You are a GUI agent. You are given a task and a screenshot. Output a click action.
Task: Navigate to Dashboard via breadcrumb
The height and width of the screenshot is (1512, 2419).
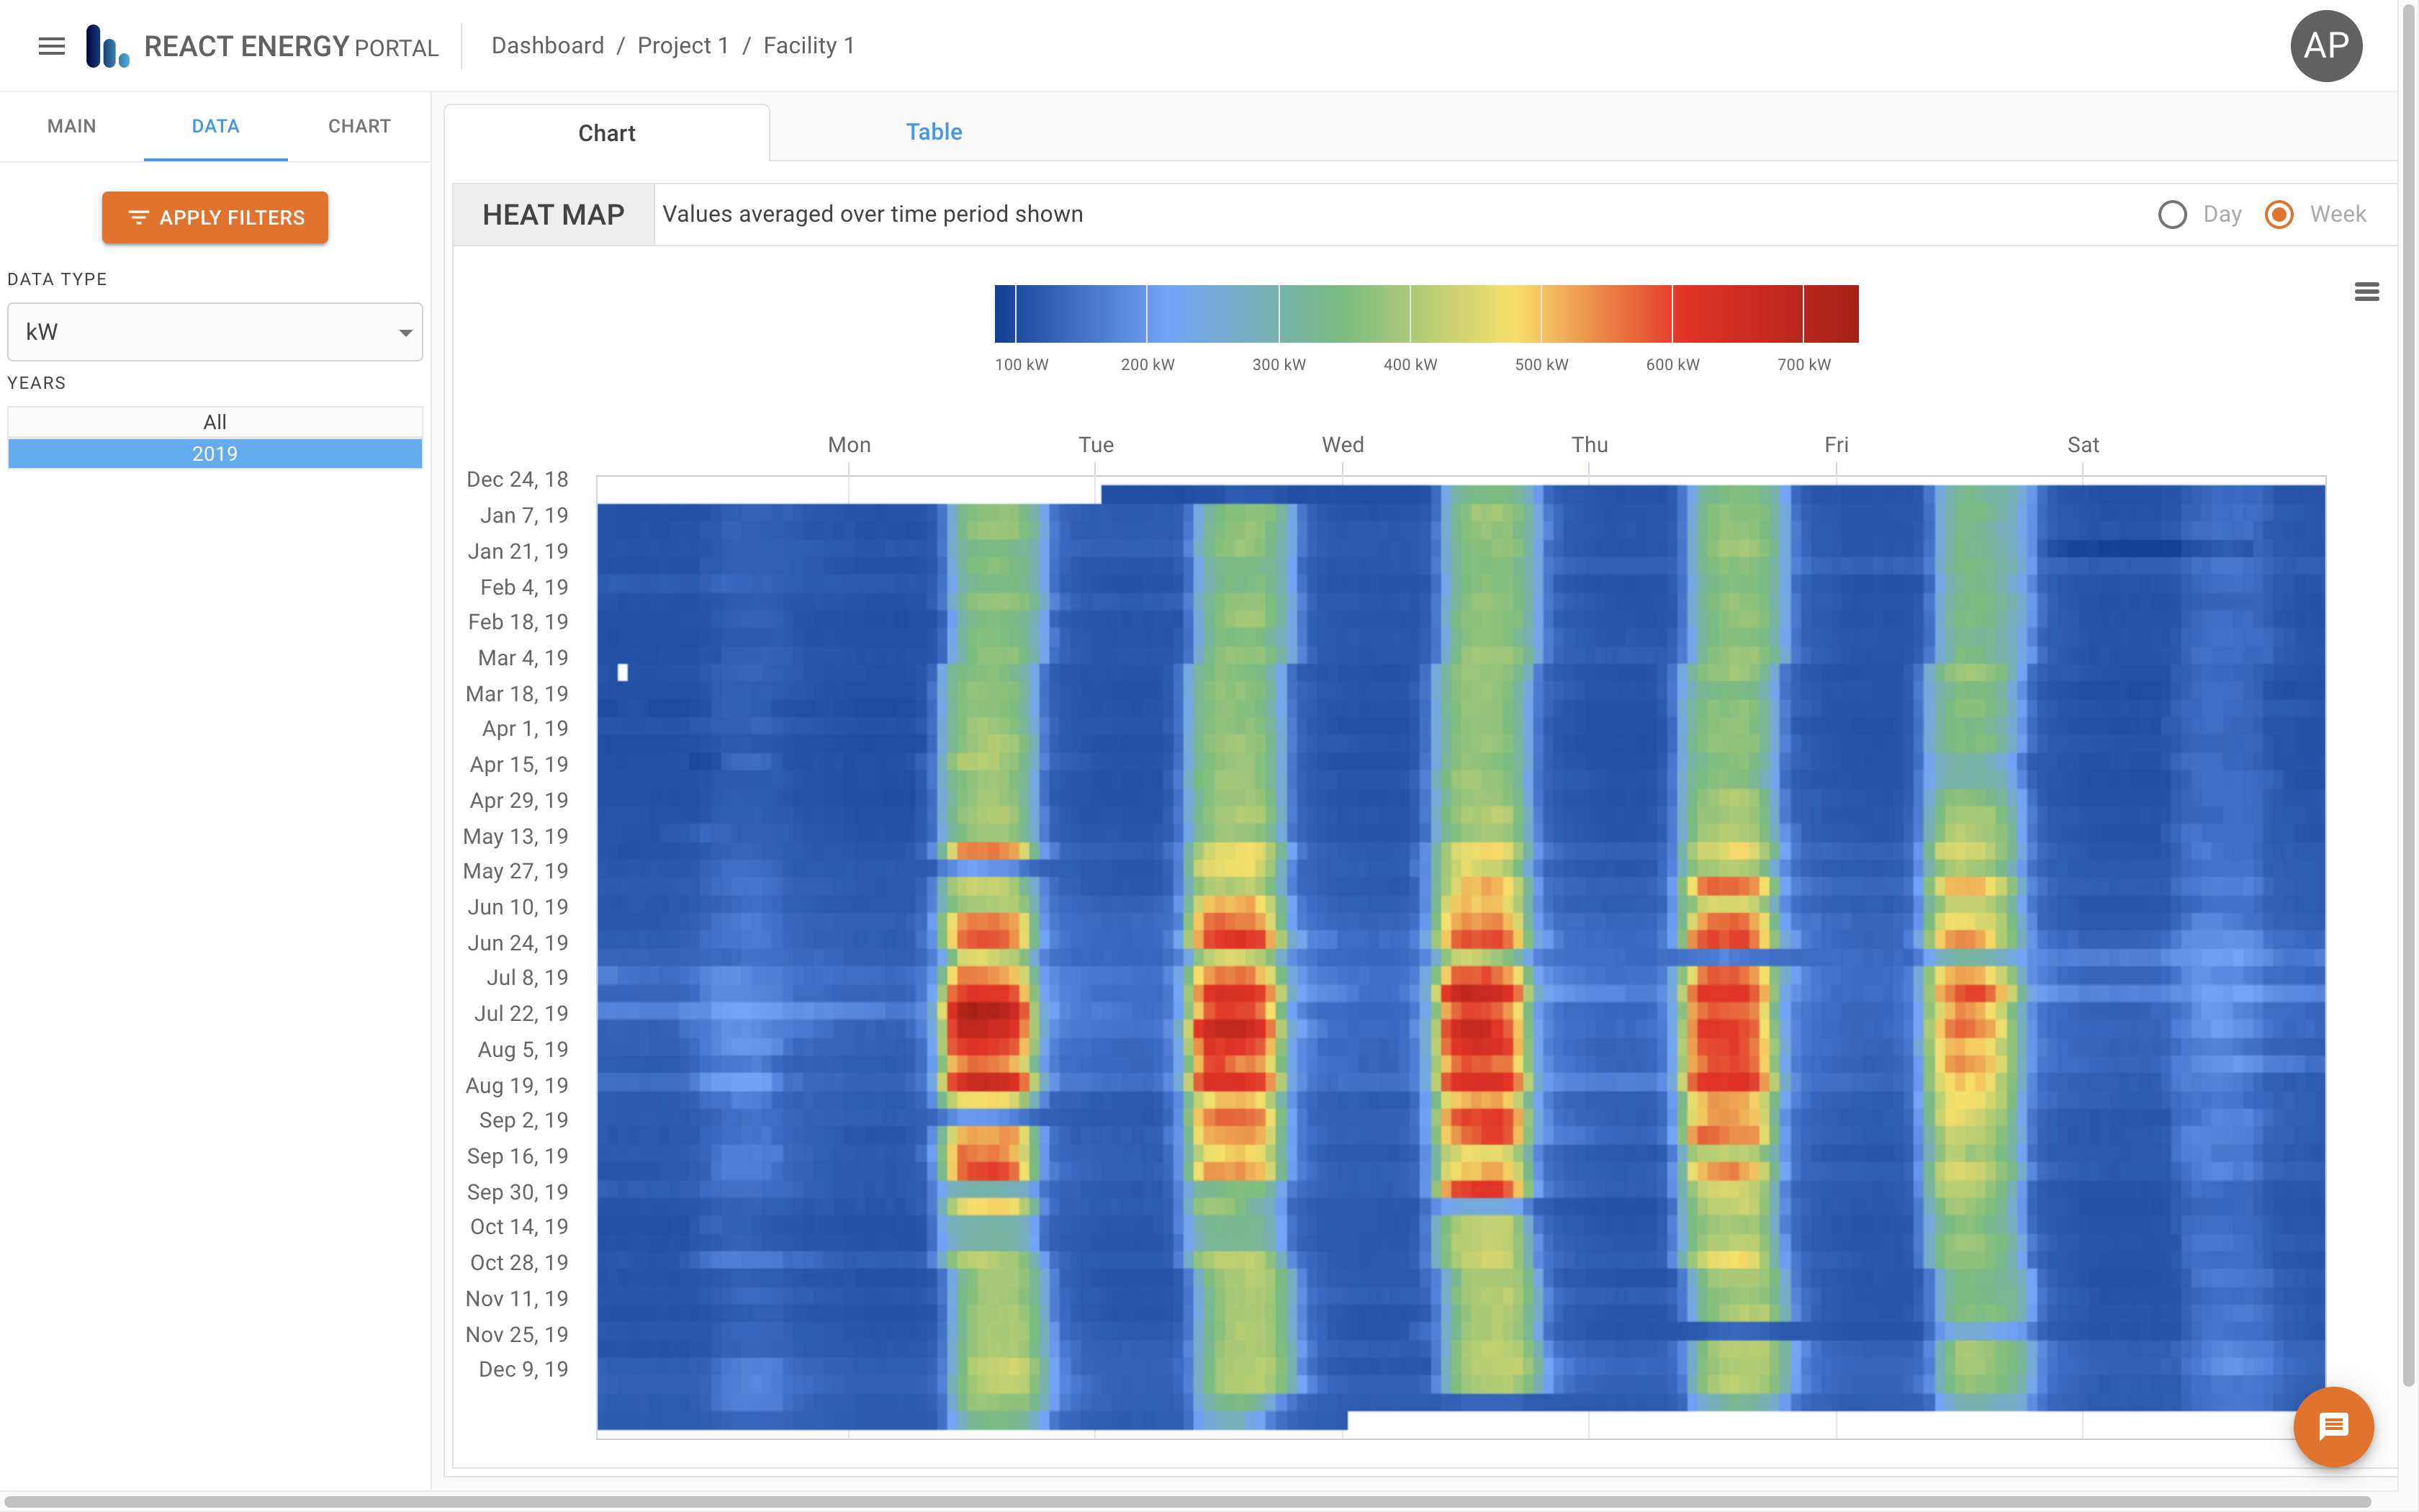[548, 45]
